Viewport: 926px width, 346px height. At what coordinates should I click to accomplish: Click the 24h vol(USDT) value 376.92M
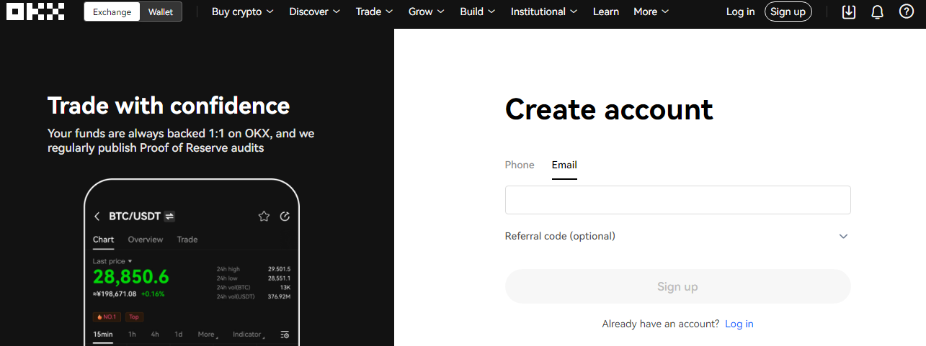coord(279,296)
